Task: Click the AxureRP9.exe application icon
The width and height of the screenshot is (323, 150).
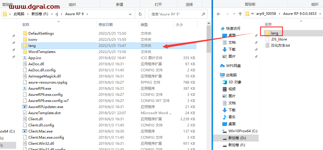Action: point(25,89)
